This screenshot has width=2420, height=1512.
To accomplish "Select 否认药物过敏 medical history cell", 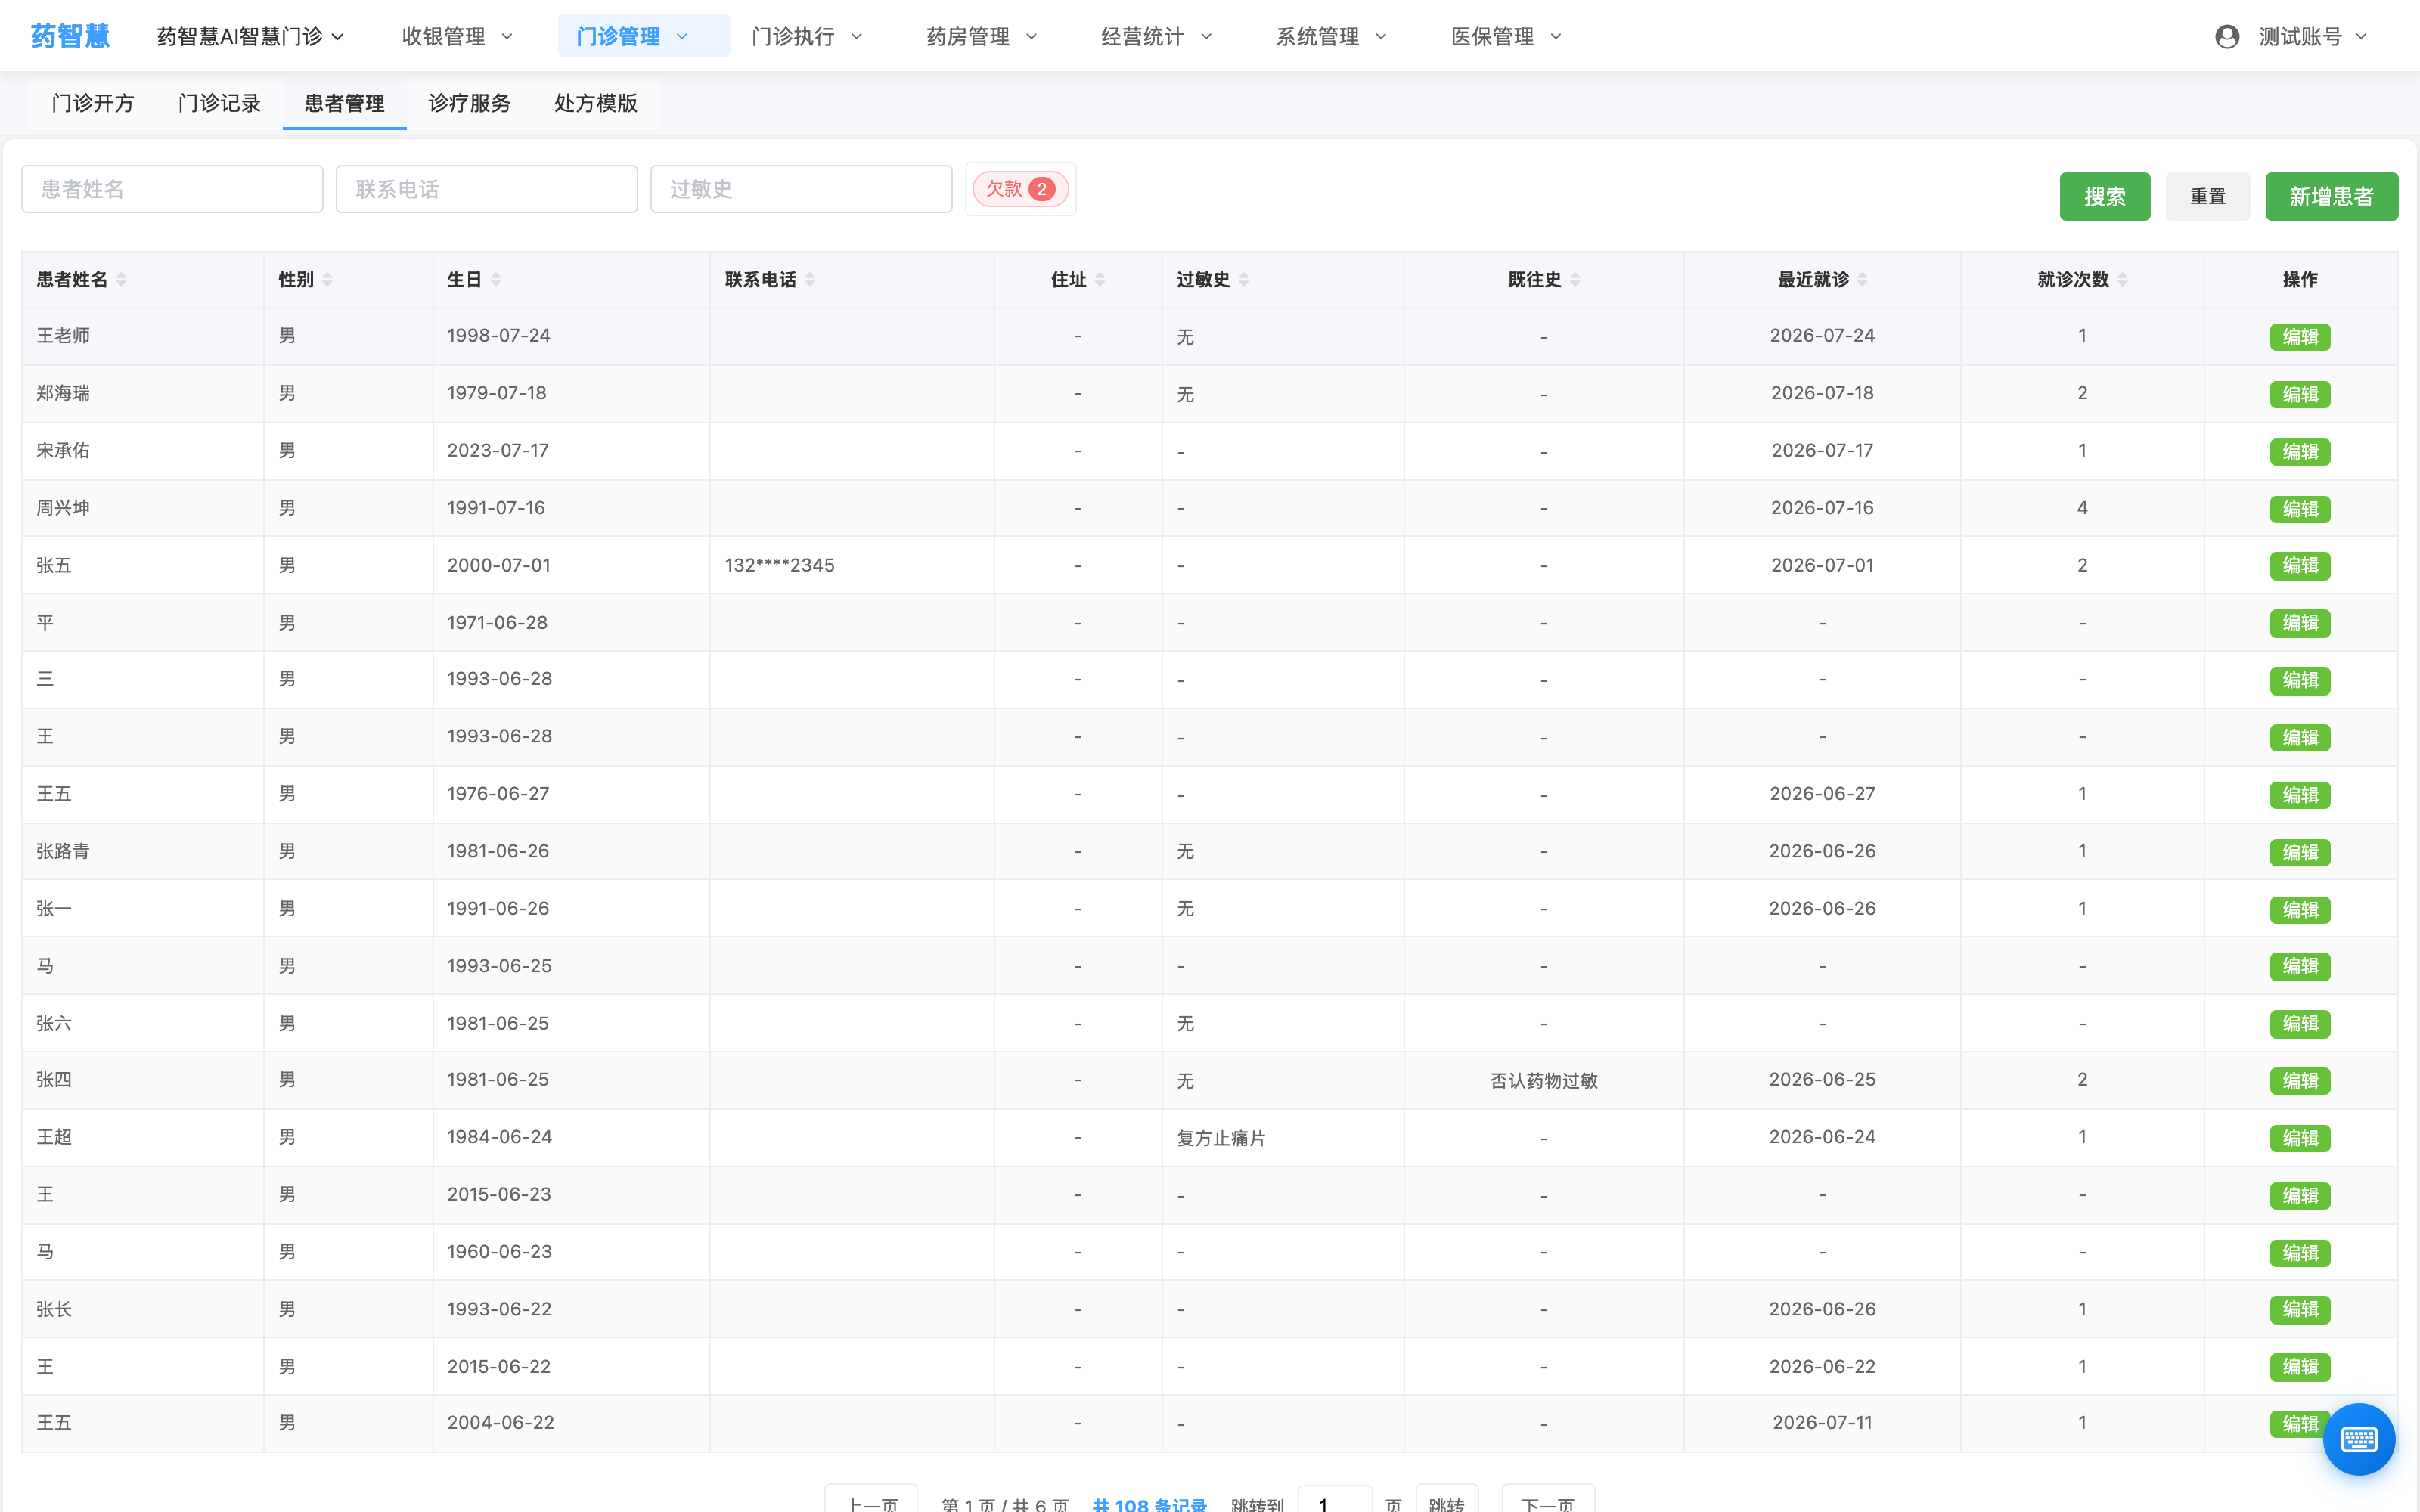I will (x=1544, y=1080).
